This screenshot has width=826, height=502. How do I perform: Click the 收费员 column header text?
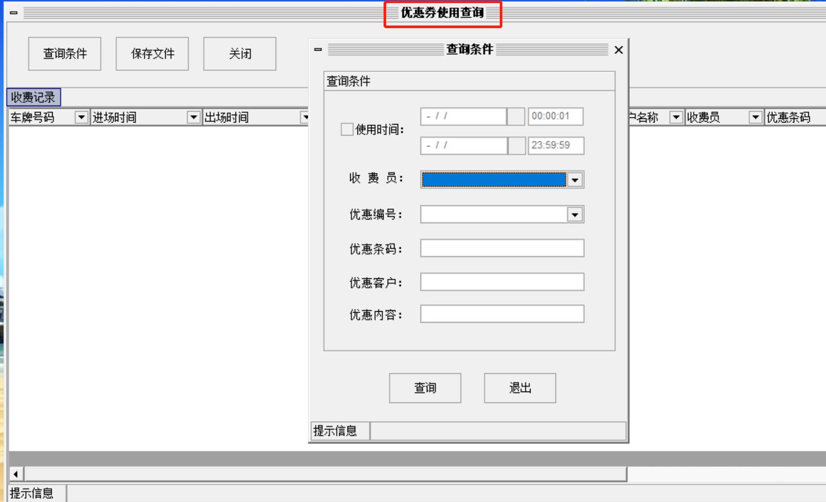pos(703,117)
